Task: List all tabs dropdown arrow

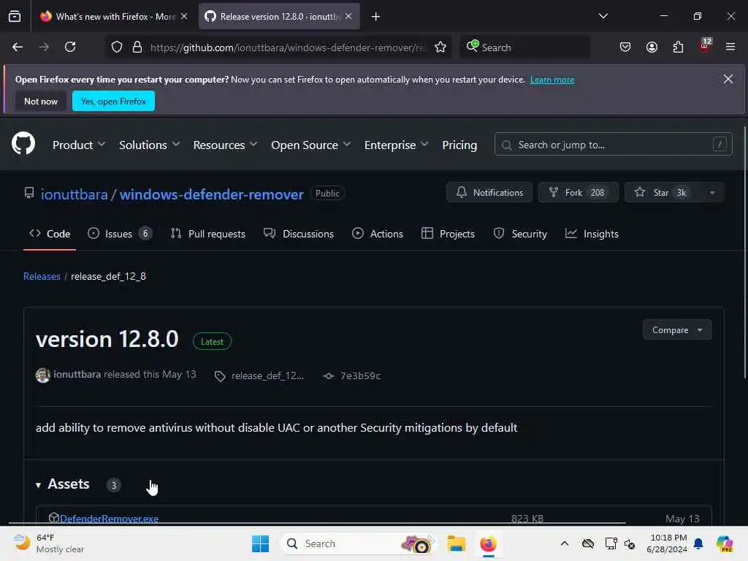Action: pyautogui.click(x=603, y=16)
